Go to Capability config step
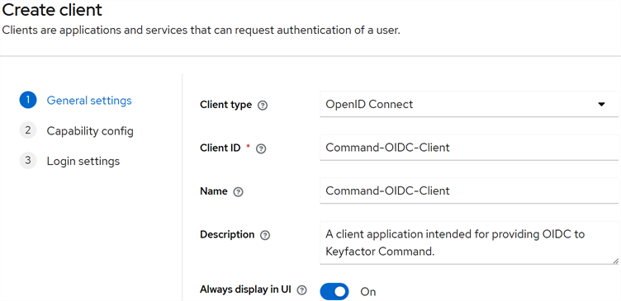 (x=90, y=131)
